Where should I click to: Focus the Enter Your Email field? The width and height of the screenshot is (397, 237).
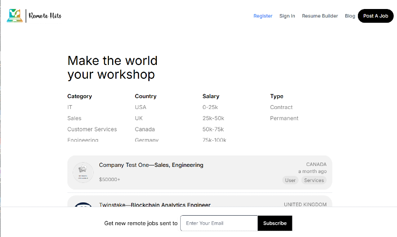(219, 223)
